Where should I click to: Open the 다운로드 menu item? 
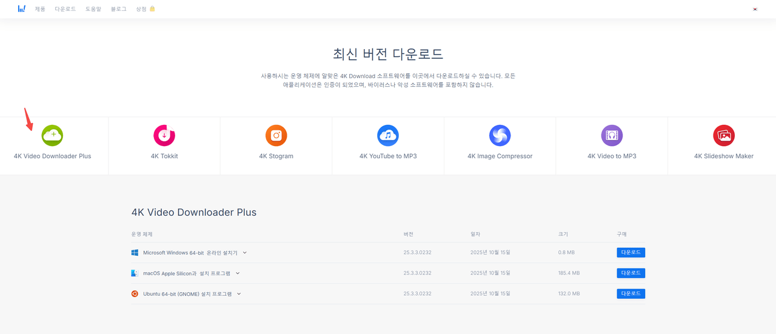(x=65, y=9)
